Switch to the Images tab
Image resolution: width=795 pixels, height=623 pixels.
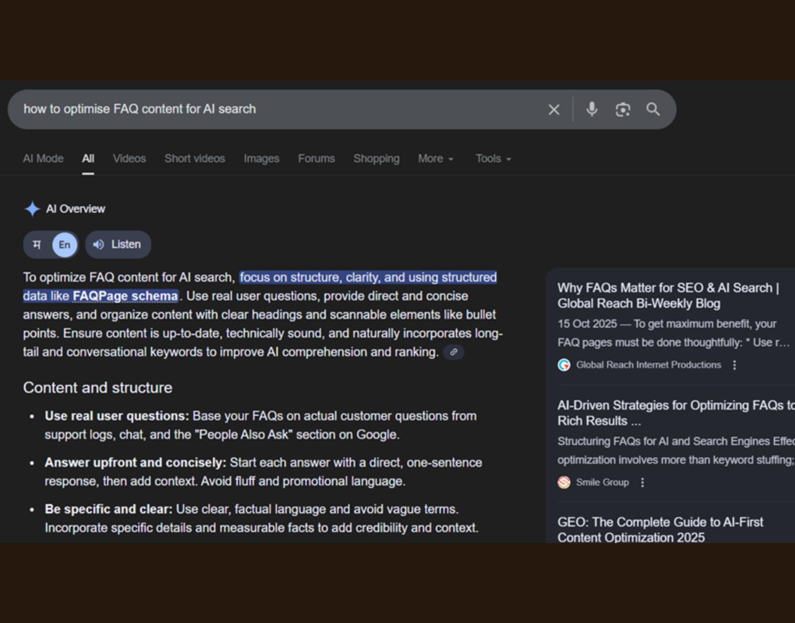pos(261,158)
